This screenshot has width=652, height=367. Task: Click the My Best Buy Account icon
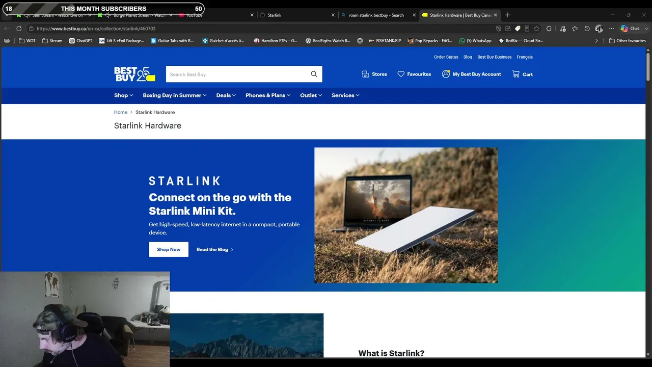[x=446, y=74]
